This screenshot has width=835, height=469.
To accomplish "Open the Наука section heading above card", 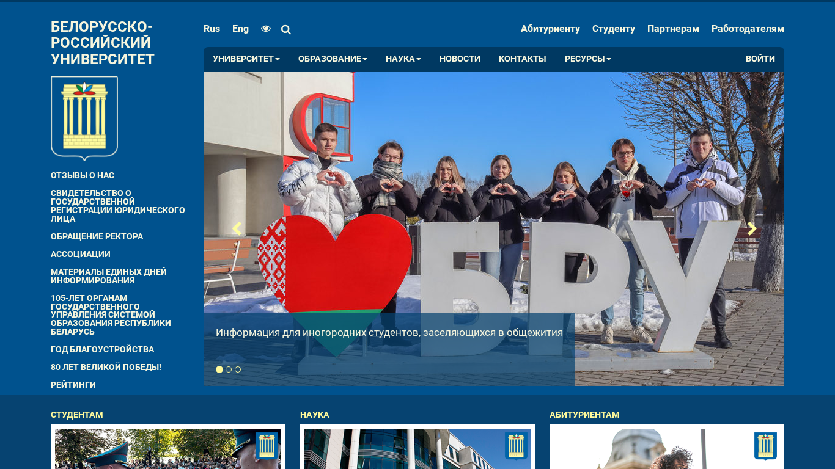I will click(x=315, y=415).
